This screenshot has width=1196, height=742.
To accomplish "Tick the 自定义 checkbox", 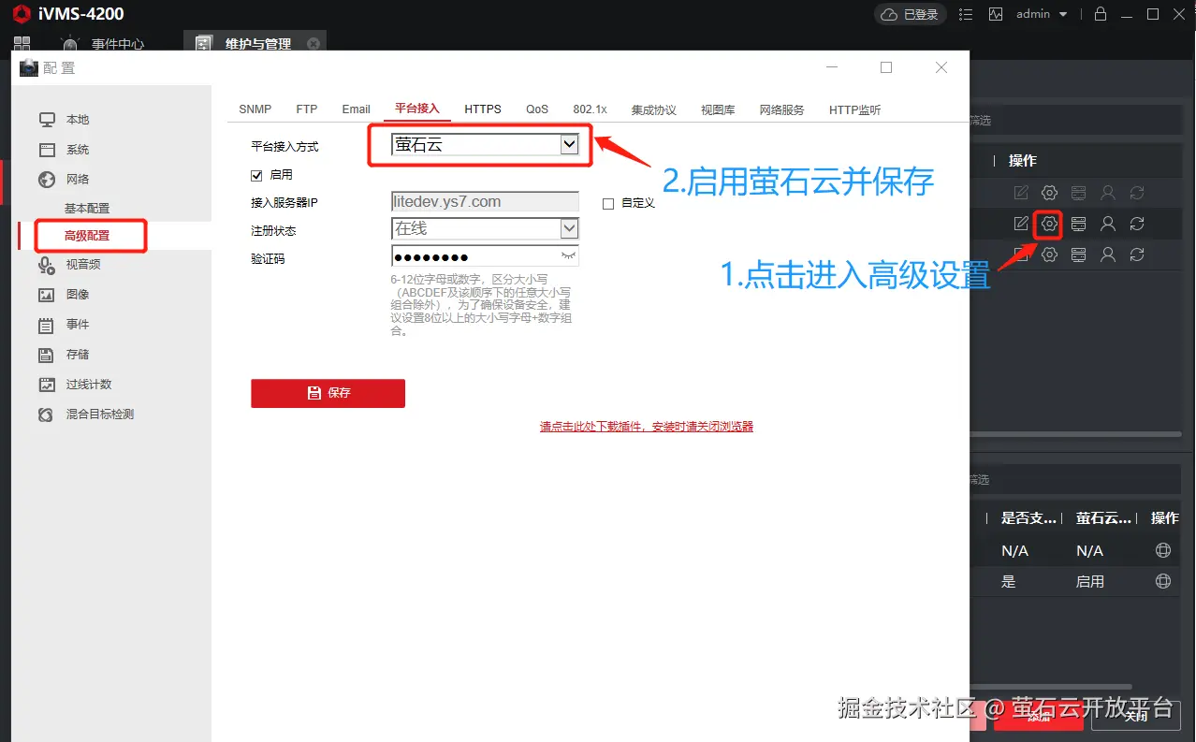I will [608, 203].
